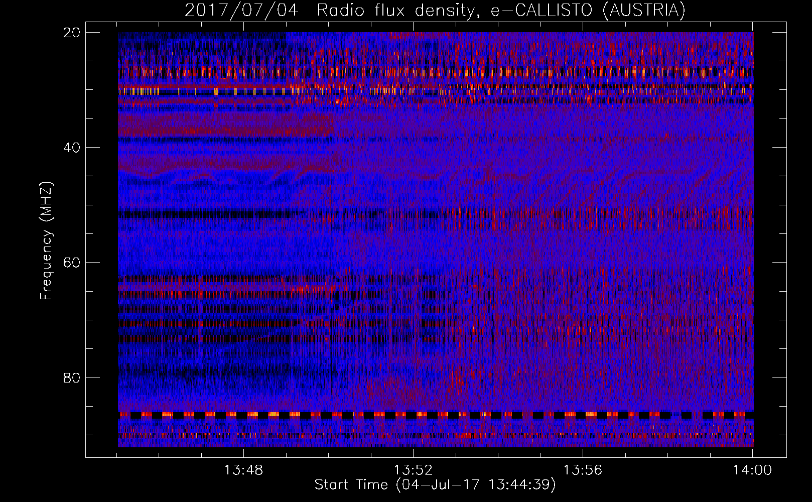Click the "13:48" time tick label

[x=243, y=470]
